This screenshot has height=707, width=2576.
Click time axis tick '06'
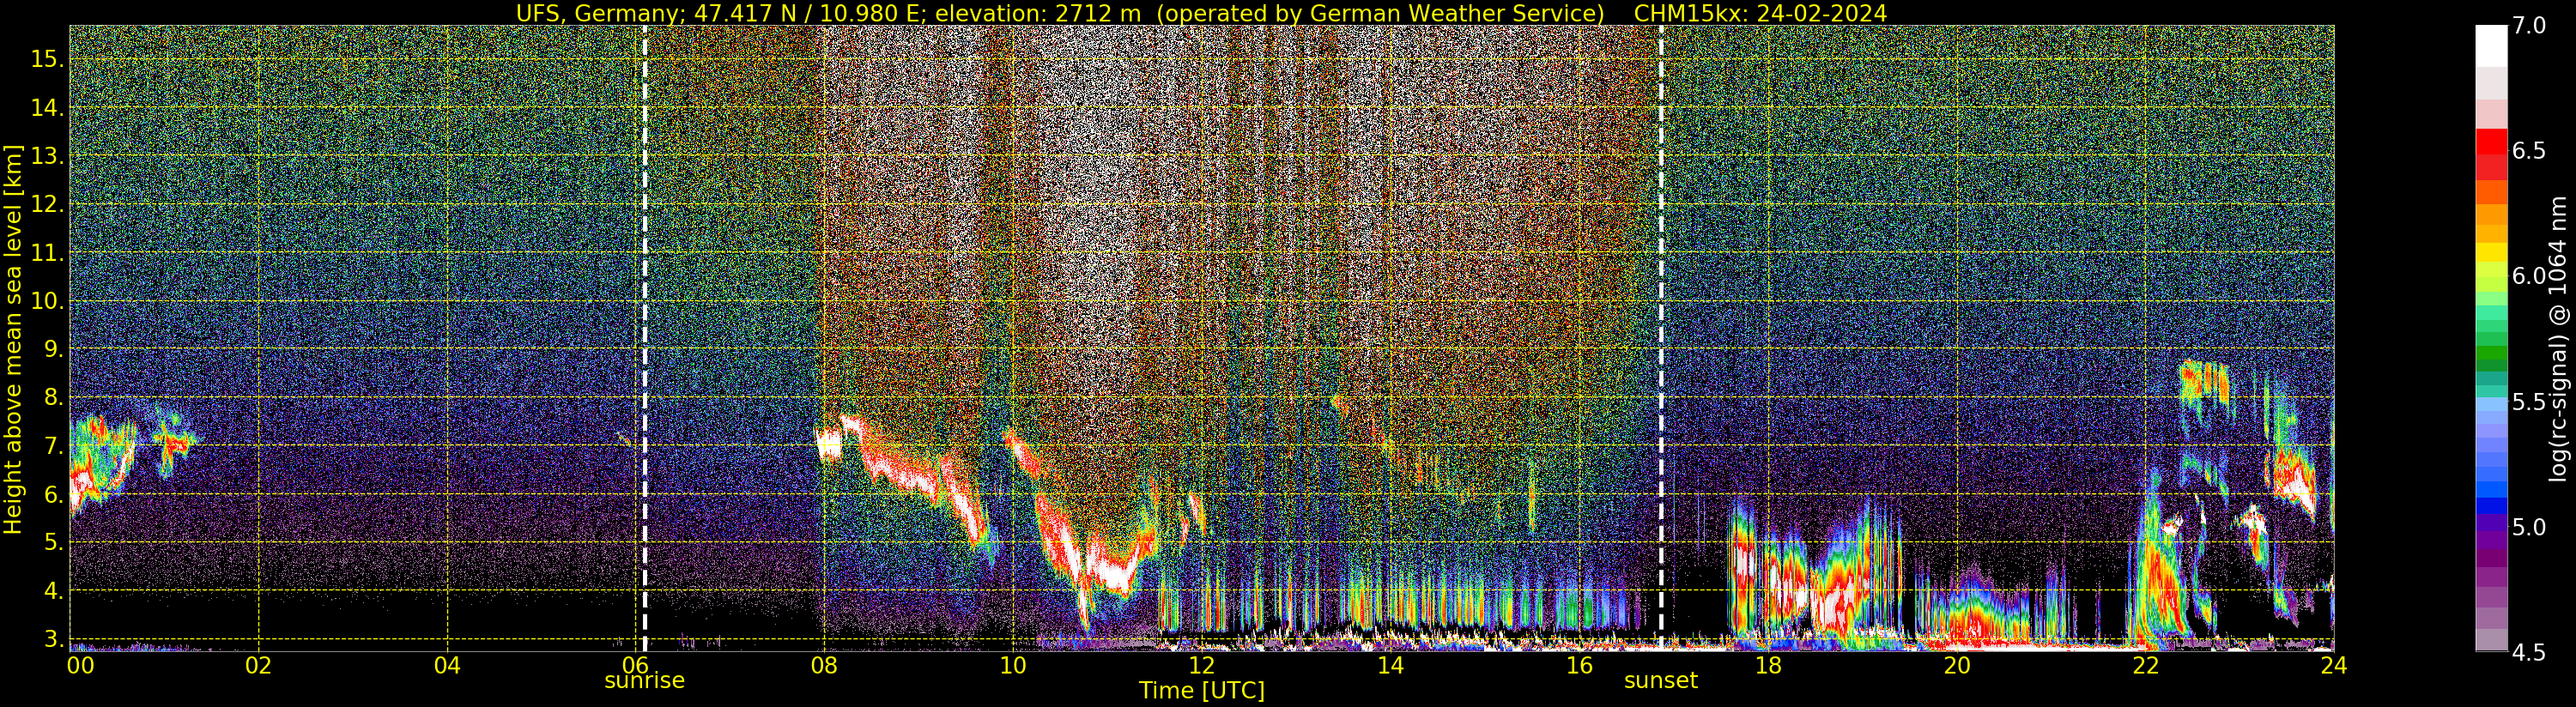pos(635,665)
